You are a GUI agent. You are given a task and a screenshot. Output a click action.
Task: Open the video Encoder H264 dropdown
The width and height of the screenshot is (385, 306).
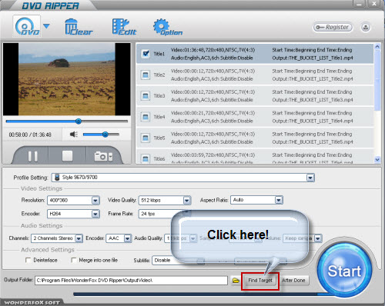click(73, 214)
